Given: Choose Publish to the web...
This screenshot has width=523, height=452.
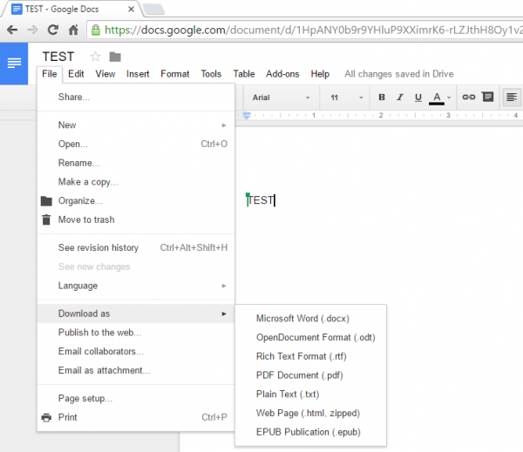Looking at the screenshot, I should pos(136,333).
